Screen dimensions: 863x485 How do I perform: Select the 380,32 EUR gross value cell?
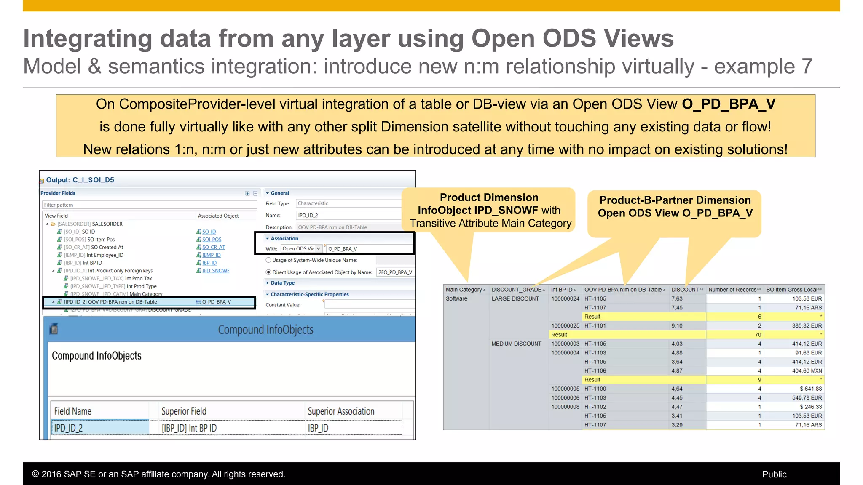click(794, 326)
